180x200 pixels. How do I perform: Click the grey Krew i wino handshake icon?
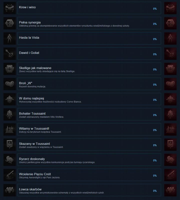10,8
